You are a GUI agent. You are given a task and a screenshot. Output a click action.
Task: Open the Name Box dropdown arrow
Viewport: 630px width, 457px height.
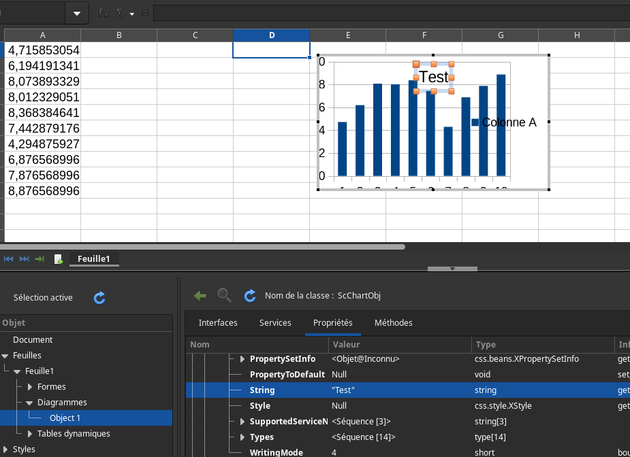coord(77,13)
